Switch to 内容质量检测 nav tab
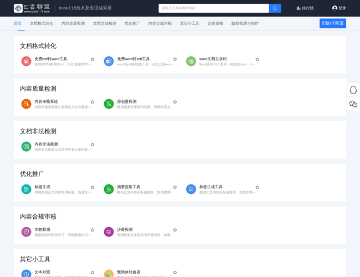 point(73,23)
